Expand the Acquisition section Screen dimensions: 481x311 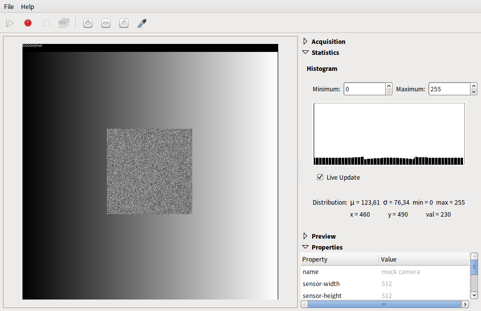click(x=306, y=41)
